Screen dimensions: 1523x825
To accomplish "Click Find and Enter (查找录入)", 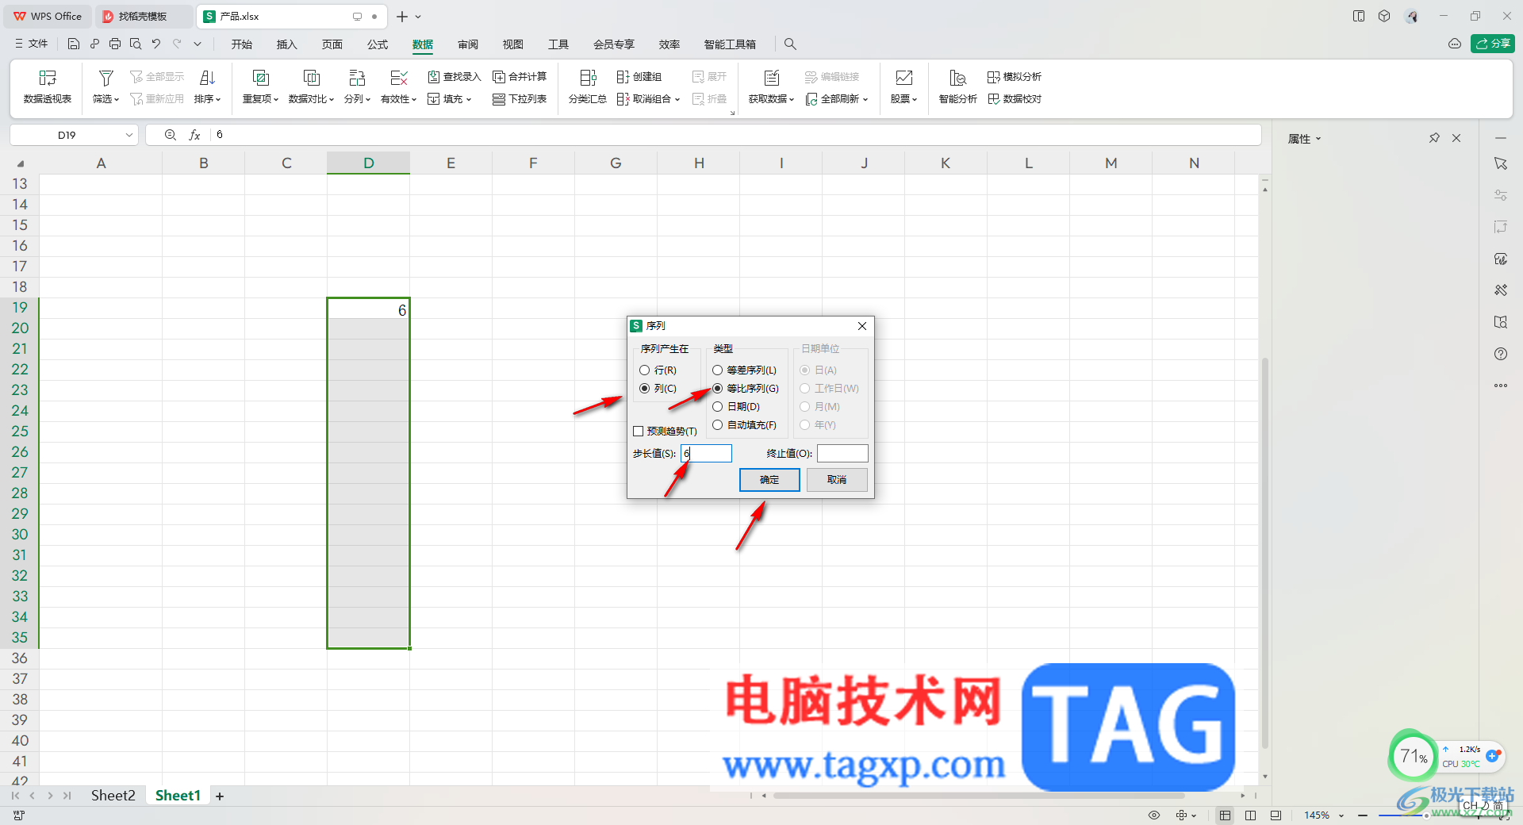I will point(455,77).
